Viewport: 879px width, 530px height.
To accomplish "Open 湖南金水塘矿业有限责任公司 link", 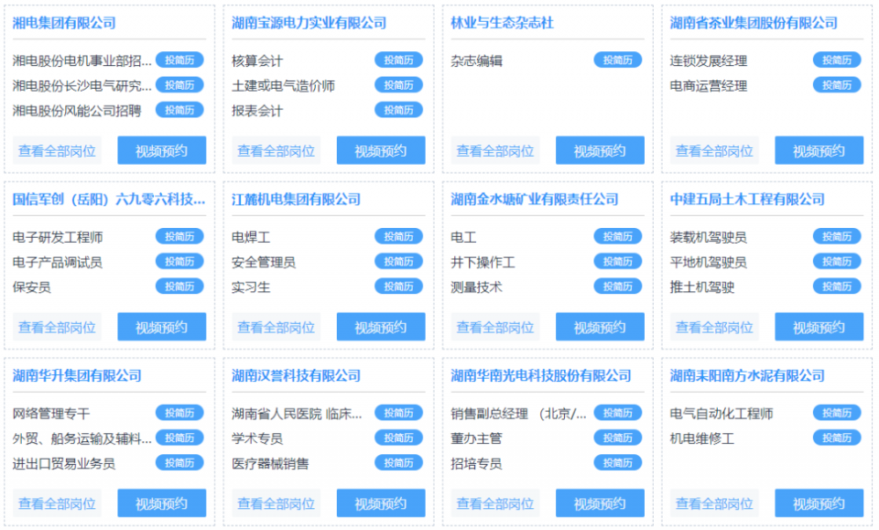I will coord(534,200).
